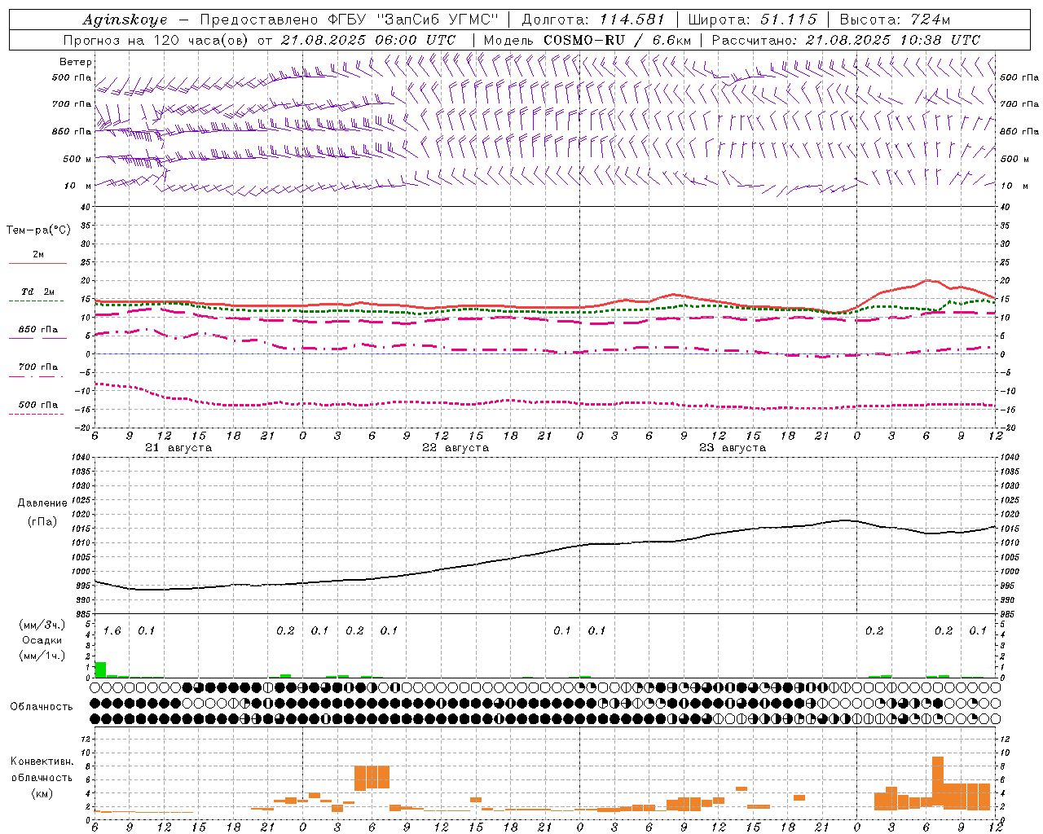Viewport: 1043px width, 834px height.
Task: Click the station name Aginskoye in header
Action: 125,20
